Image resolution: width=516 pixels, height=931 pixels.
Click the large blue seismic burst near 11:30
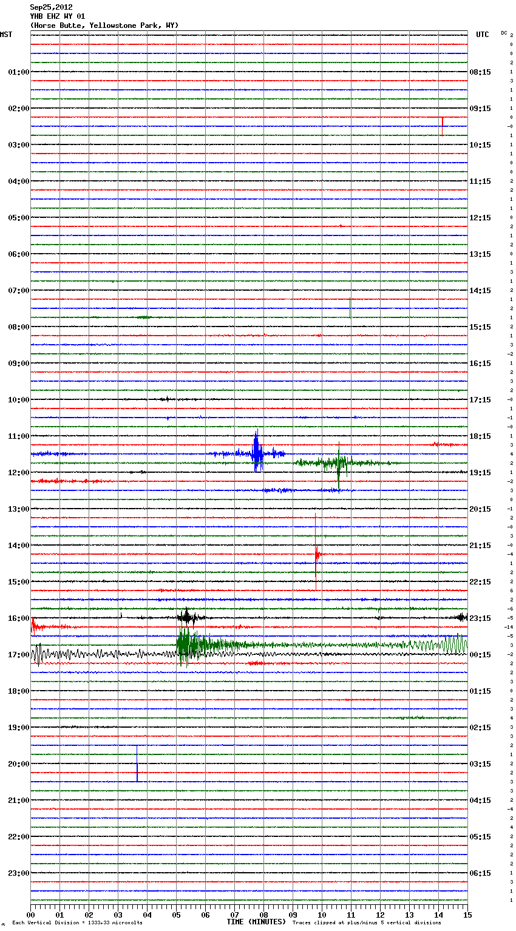(257, 452)
